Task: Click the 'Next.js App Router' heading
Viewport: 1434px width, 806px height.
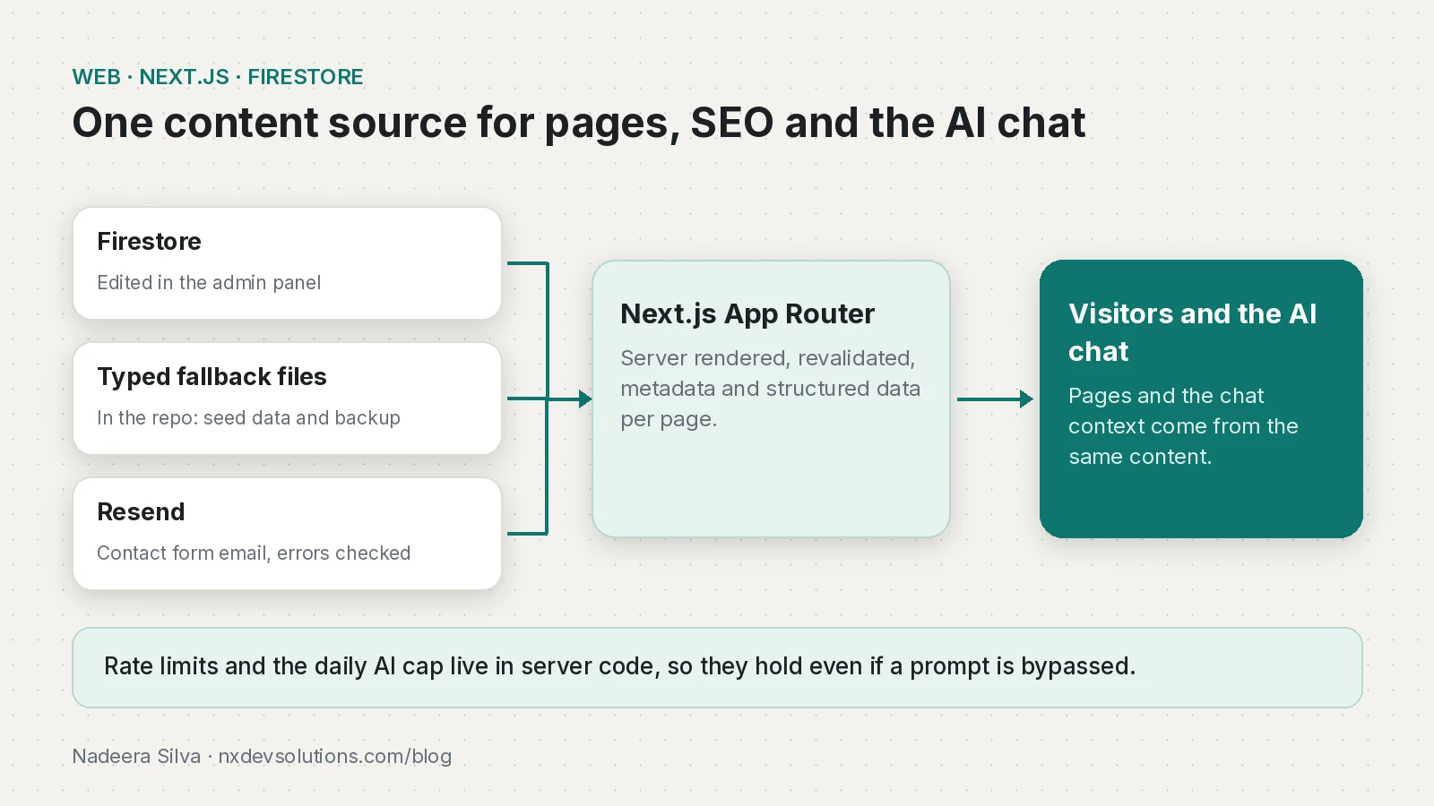Action: [x=747, y=314]
